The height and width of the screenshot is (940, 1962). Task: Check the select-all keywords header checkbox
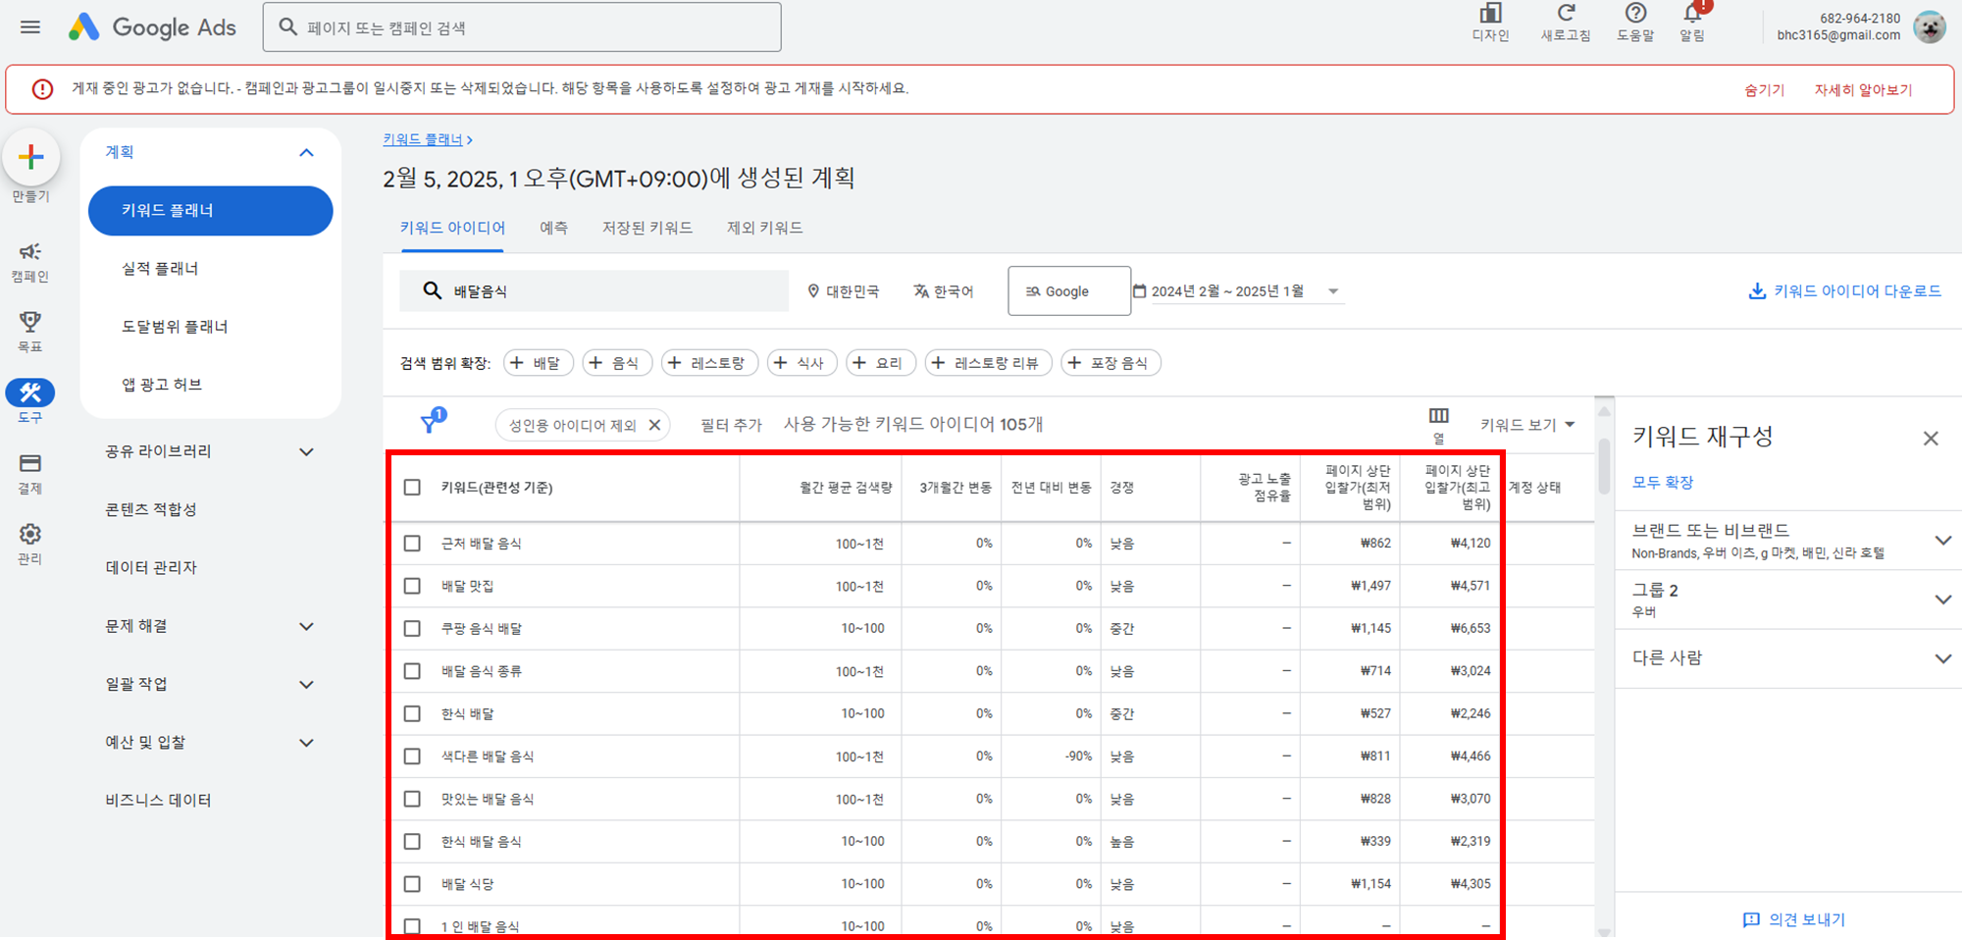(412, 487)
